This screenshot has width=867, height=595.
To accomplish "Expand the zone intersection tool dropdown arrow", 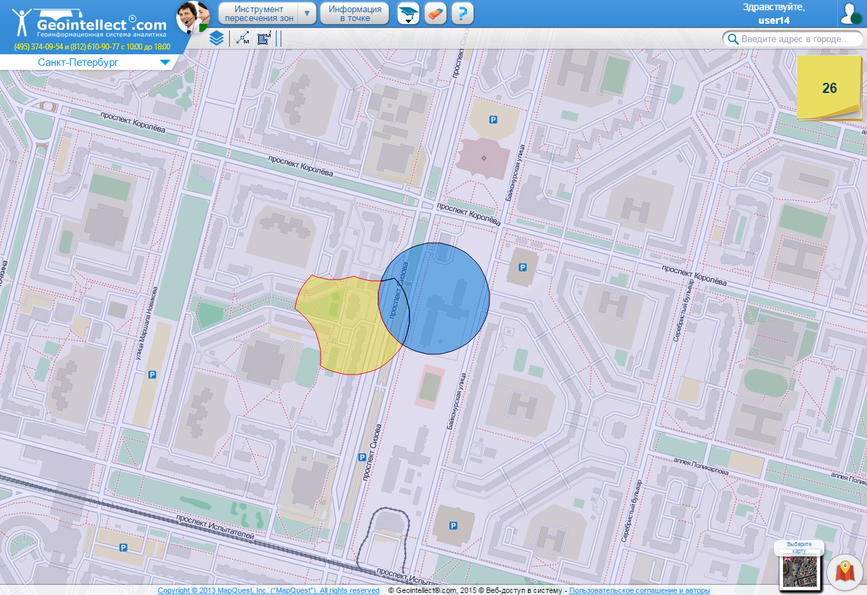I will coord(308,14).
